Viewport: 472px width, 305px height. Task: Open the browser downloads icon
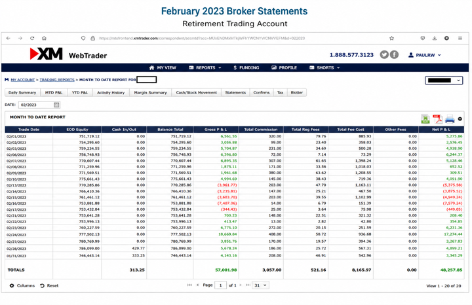pos(435,38)
